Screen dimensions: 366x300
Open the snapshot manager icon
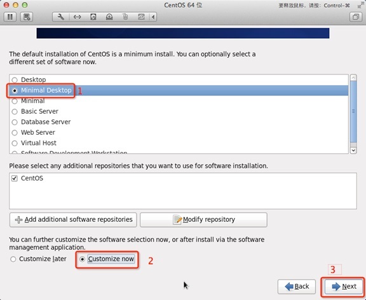pyautogui.click(x=27, y=17)
